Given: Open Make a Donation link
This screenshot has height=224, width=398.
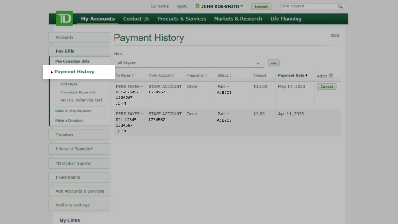Looking at the screenshot, I should coord(69,120).
